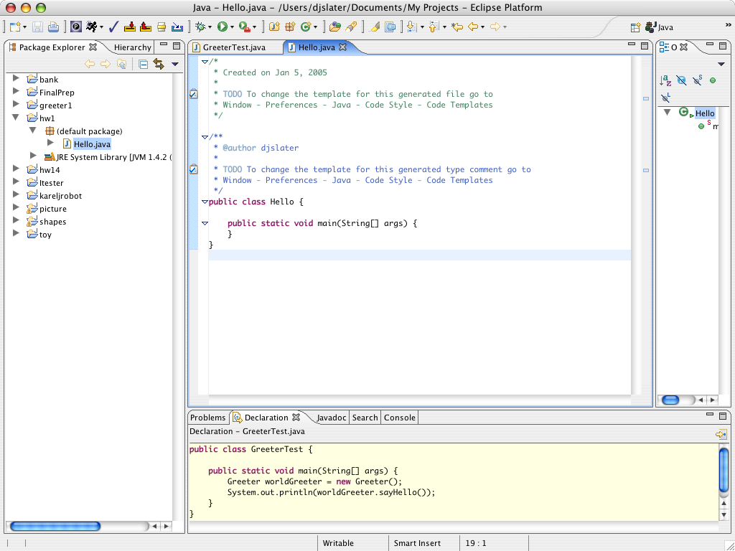This screenshot has height=551, width=735.
Task: Click the Search flashlight toolbar icon
Action: click(x=350, y=27)
